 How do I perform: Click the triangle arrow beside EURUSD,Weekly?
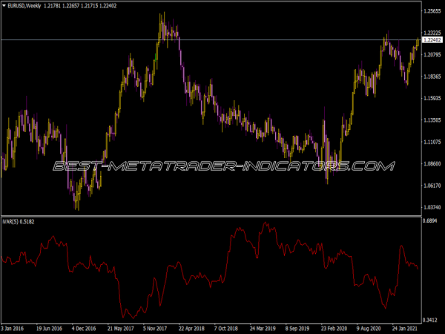[5, 5]
